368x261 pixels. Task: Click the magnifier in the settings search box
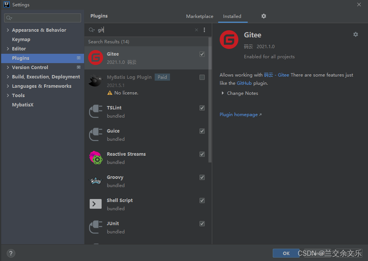[9, 18]
